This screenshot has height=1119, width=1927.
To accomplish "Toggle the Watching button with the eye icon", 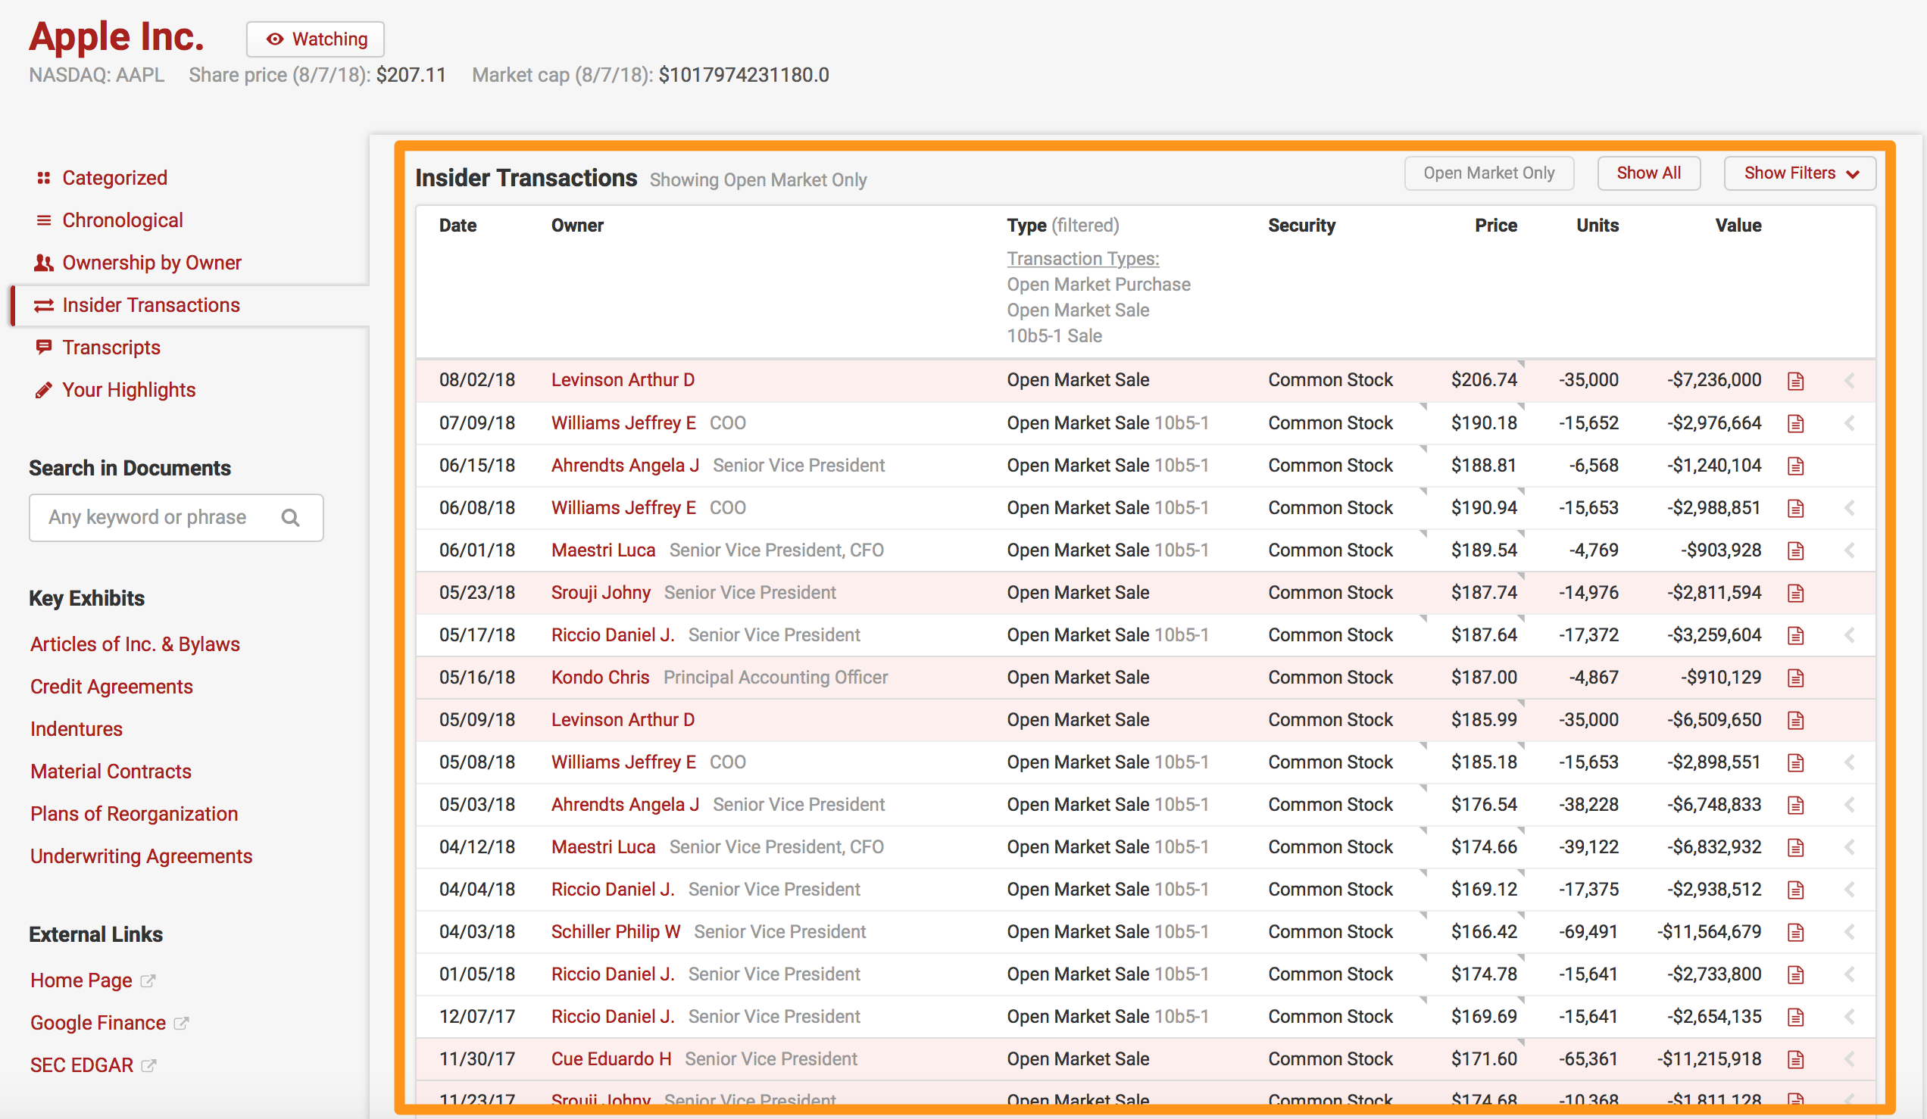I will pos(315,39).
